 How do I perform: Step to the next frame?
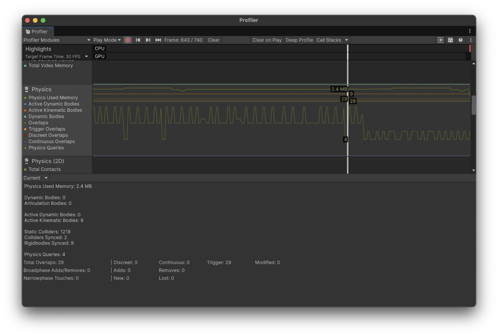(x=148, y=40)
